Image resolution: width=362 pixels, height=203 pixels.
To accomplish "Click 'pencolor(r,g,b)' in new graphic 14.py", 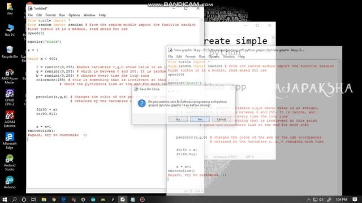I will [192, 138].
